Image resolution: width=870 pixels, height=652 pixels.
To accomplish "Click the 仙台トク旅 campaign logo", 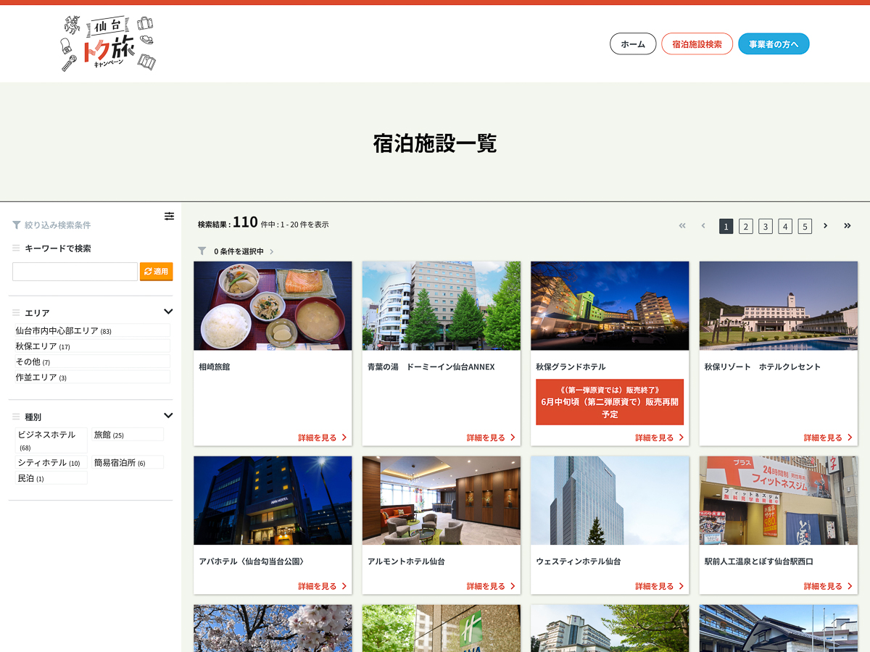I will [109, 43].
